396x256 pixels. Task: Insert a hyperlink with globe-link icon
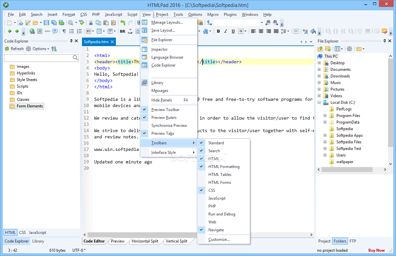click(32, 31)
